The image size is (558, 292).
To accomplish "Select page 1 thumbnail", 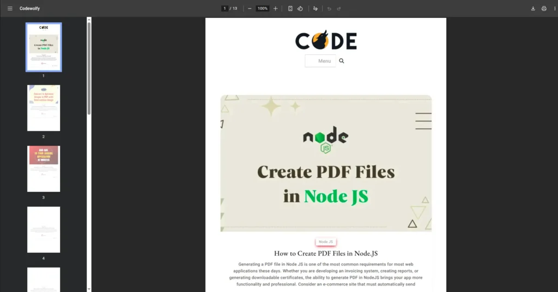I will click(44, 47).
